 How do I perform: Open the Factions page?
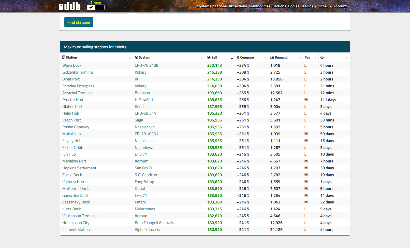pos(279,6)
